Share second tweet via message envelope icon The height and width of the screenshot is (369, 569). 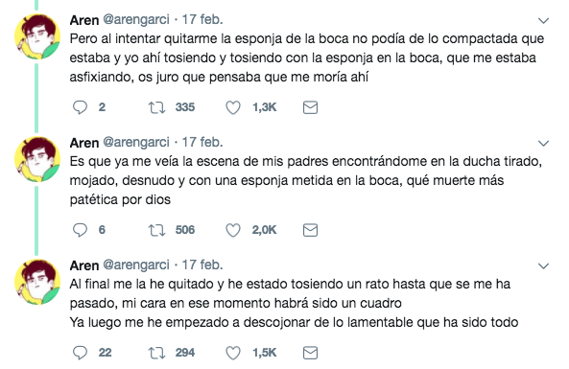(310, 230)
